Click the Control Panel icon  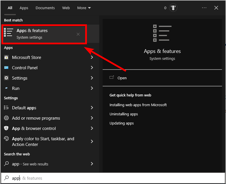tap(6, 68)
